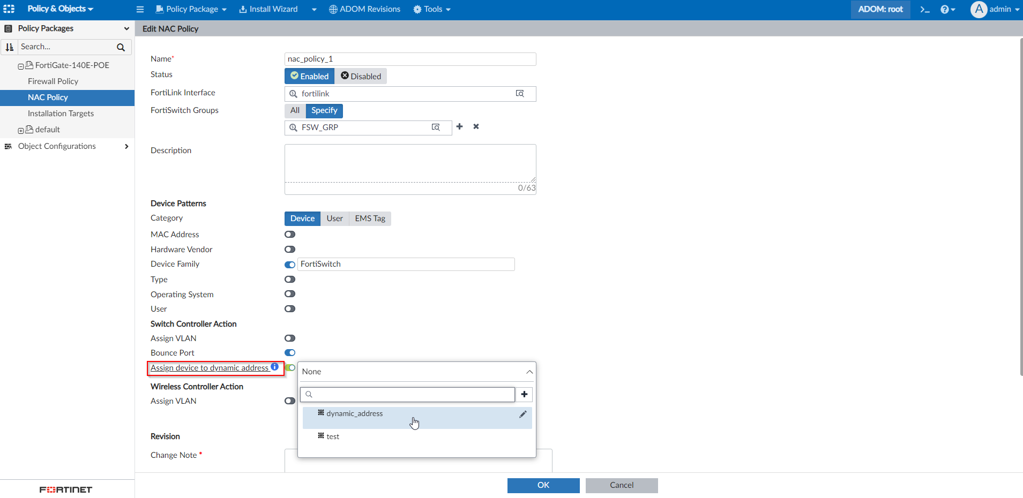The width and height of the screenshot is (1023, 498).
Task: Enable Switch Controller Assign VLAN toggle
Action: pyautogui.click(x=290, y=338)
